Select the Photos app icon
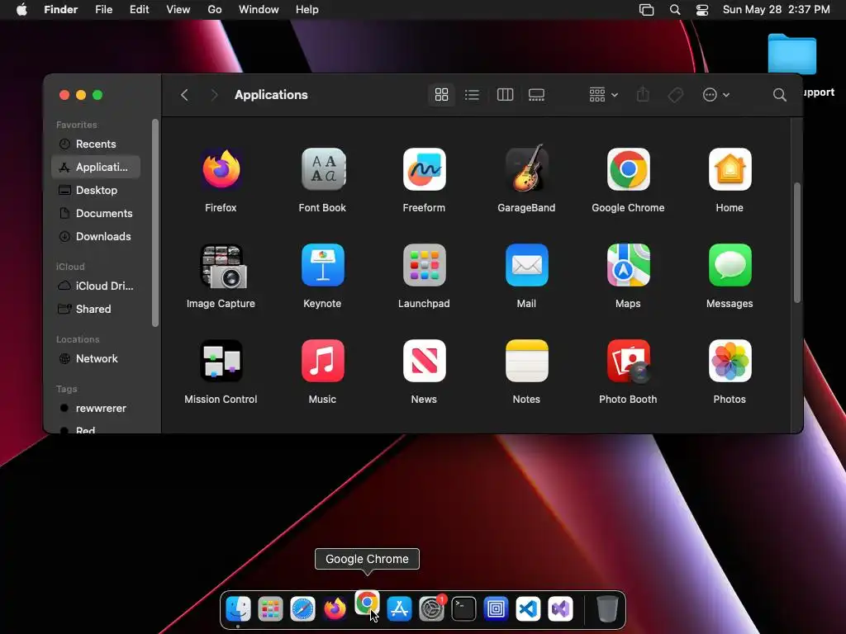 click(x=730, y=361)
